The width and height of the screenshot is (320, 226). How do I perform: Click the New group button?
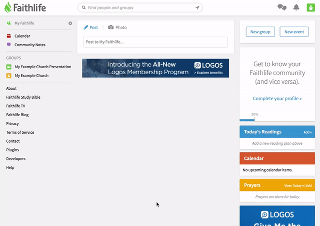coord(260,32)
